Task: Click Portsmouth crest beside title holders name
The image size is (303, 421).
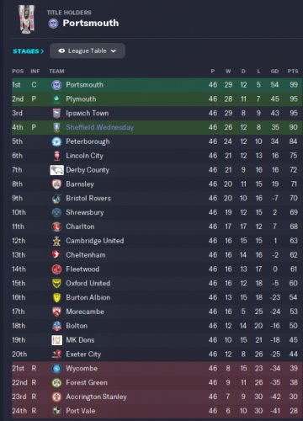Action: point(53,24)
